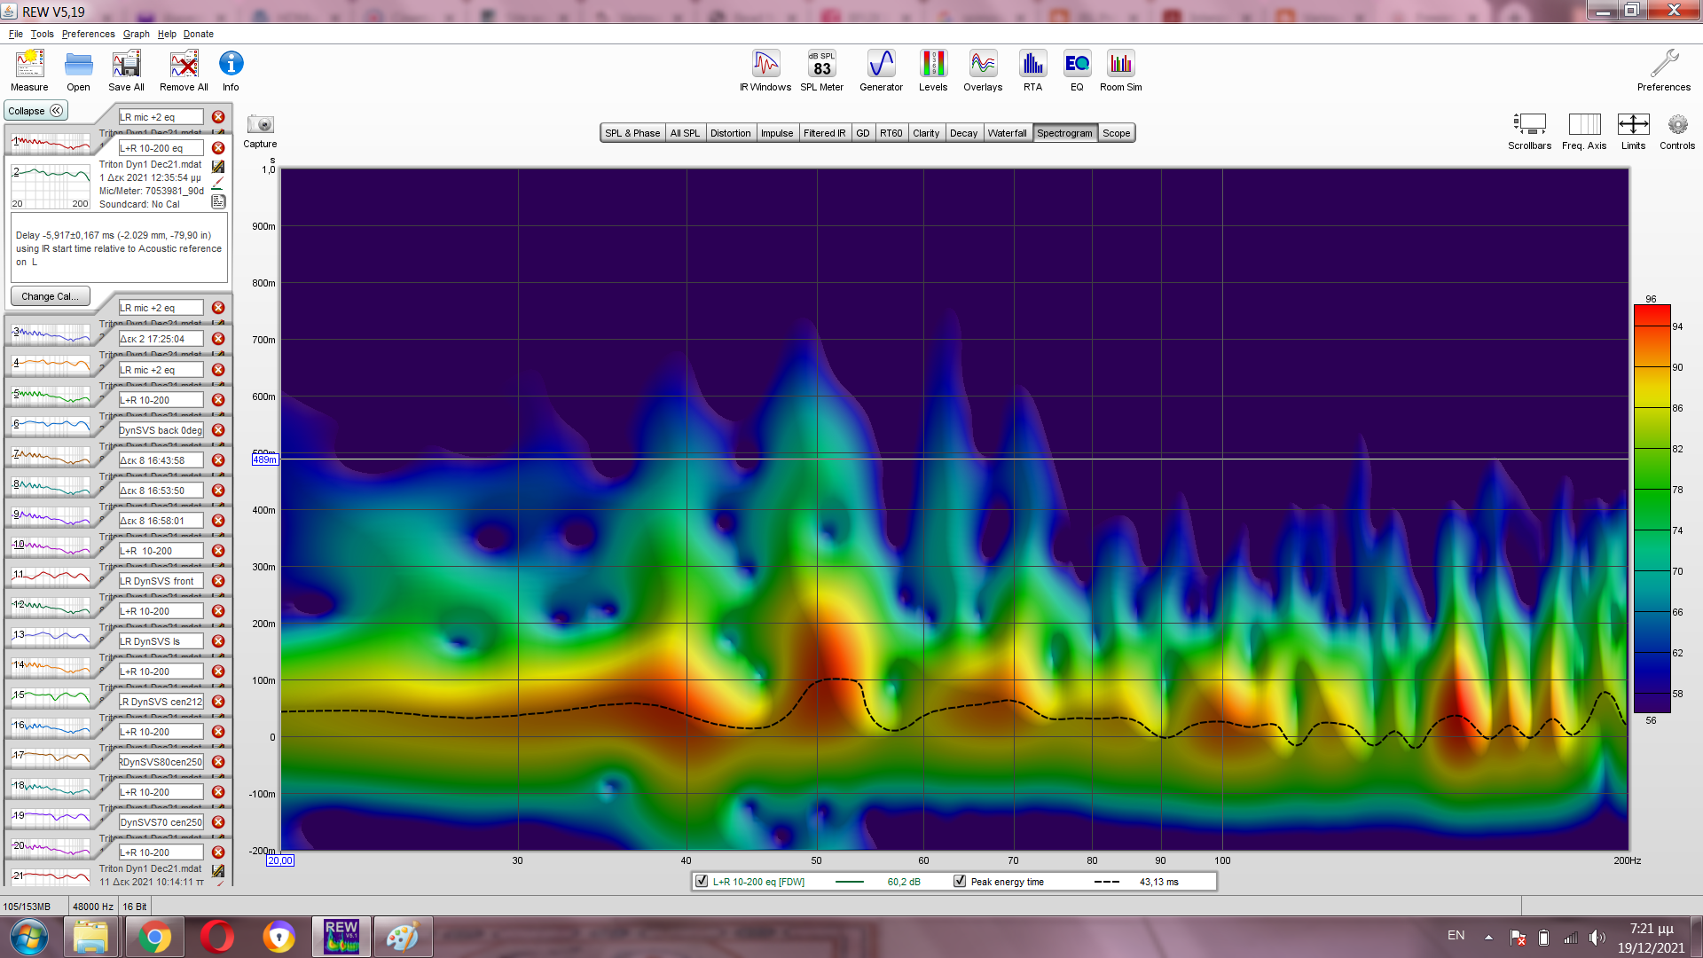Select measurement 1 thumbnail
The height and width of the screenshot is (958, 1703).
[51, 142]
